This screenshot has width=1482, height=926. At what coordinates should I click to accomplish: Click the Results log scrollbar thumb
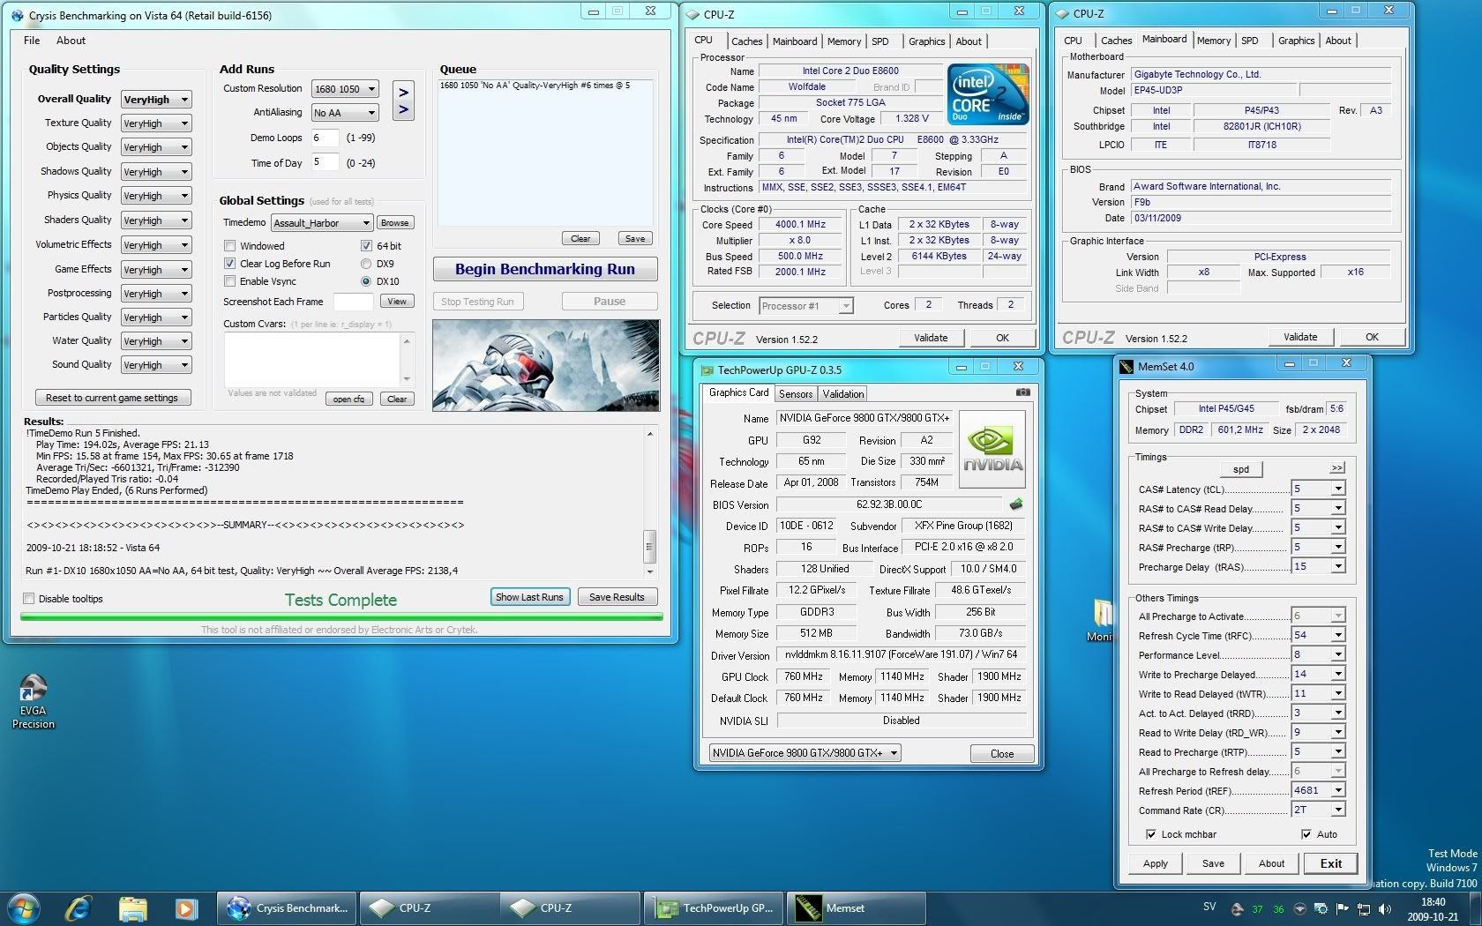pos(649,546)
